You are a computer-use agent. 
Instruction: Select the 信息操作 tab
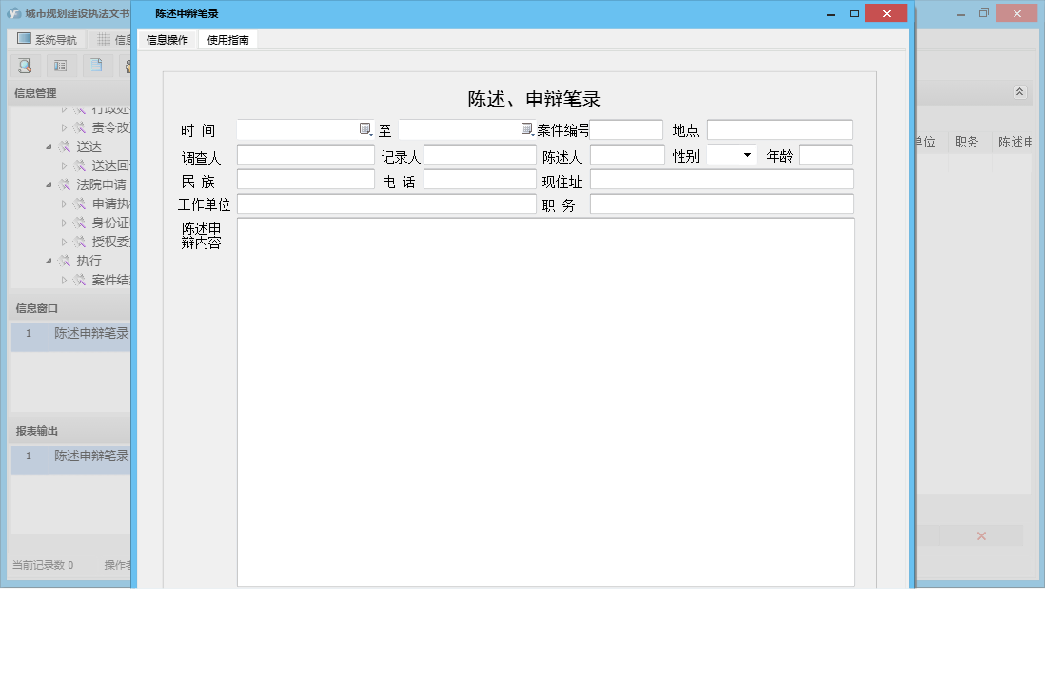click(x=169, y=39)
